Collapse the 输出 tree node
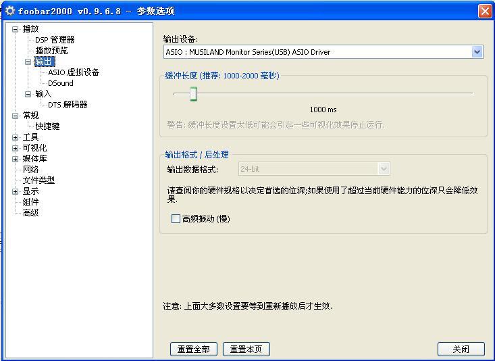This screenshot has height=361, width=495. [28, 62]
